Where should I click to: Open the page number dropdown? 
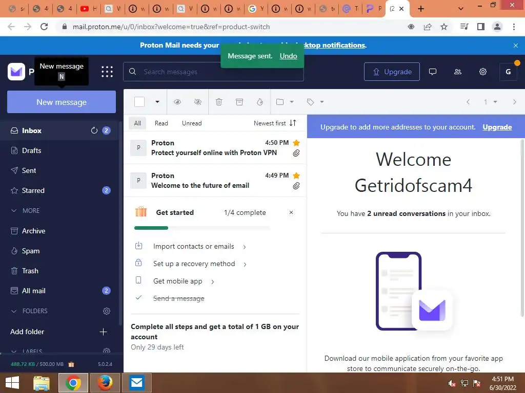tap(491, 102)
